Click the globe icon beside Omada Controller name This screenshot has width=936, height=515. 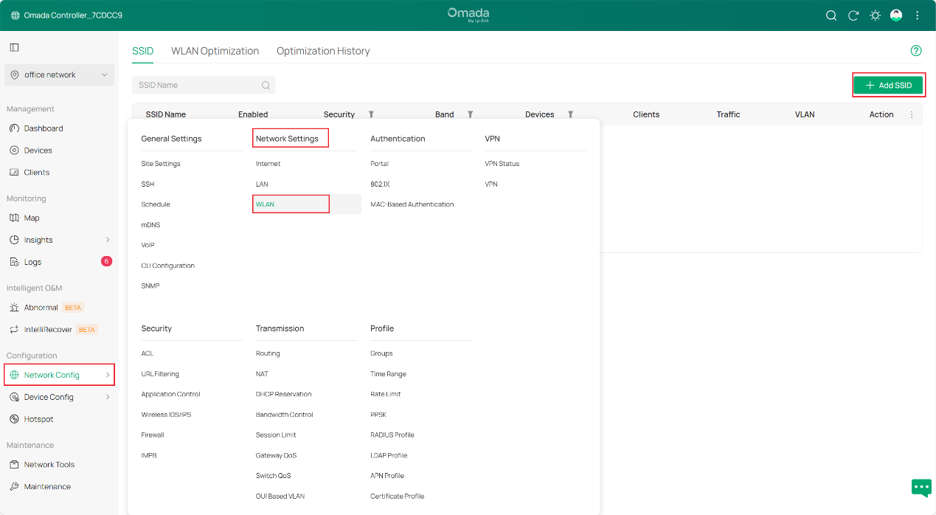click(x=15, y=15)
